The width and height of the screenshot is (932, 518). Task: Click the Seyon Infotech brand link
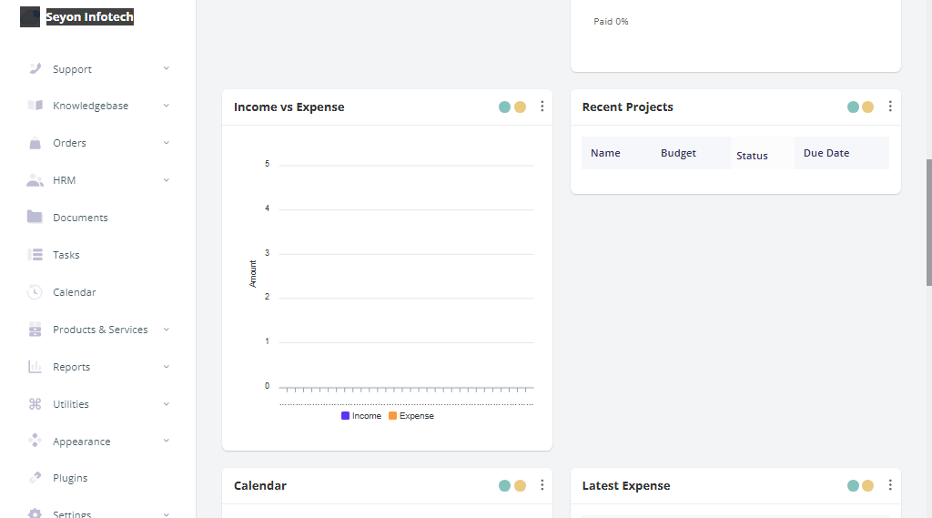tap(89, 17)
